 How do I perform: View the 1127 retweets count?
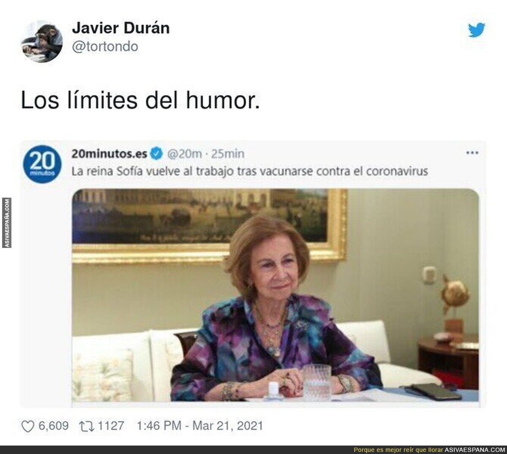111,426
